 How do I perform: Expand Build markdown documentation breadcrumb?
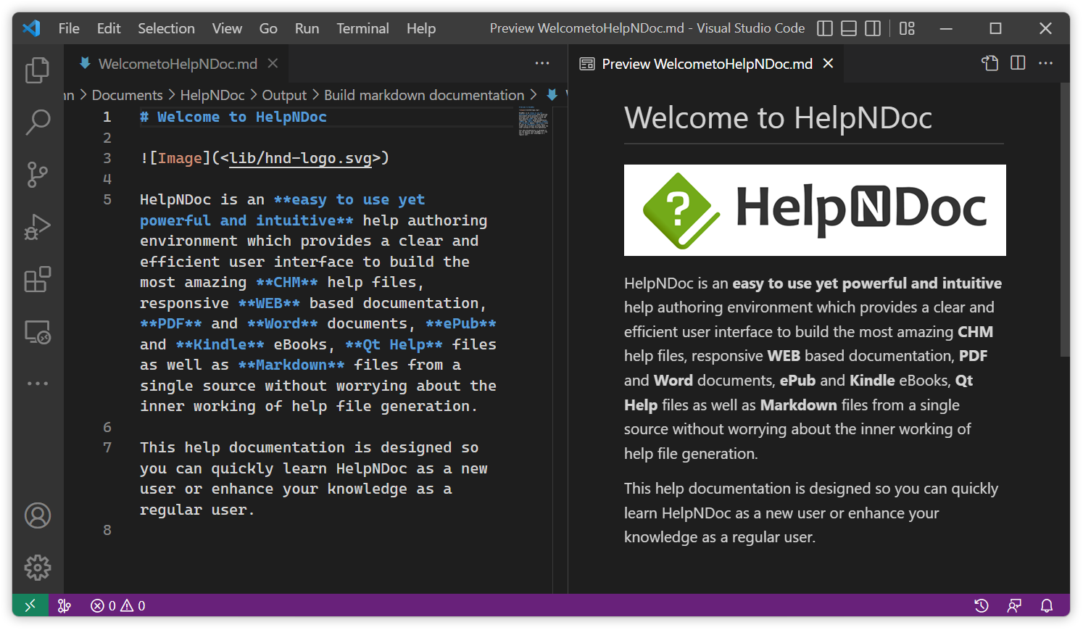click(424, 95)
